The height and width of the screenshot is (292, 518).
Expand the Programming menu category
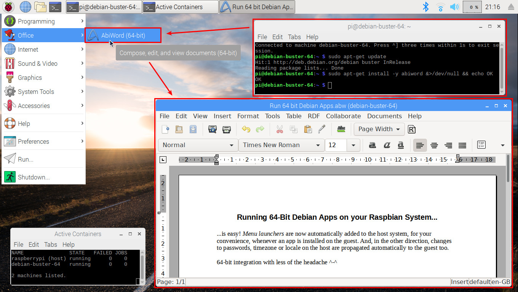43,21
